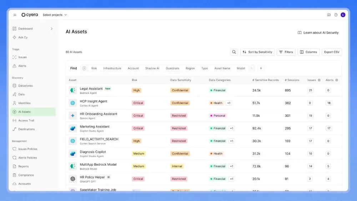
Task: Click the Reports sidebar icon
Action: click(x=14, y=166)
